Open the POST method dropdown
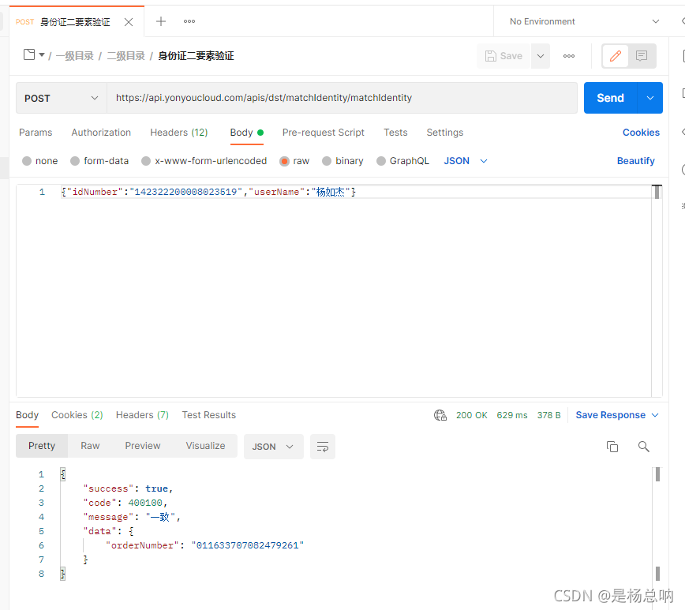 tap(62, 99)
